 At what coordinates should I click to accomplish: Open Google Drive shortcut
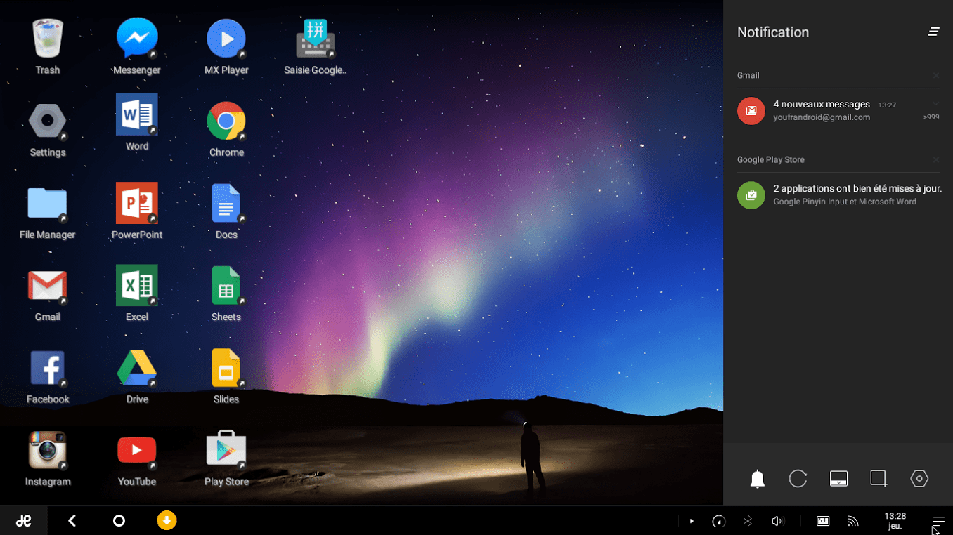point(137,368)
